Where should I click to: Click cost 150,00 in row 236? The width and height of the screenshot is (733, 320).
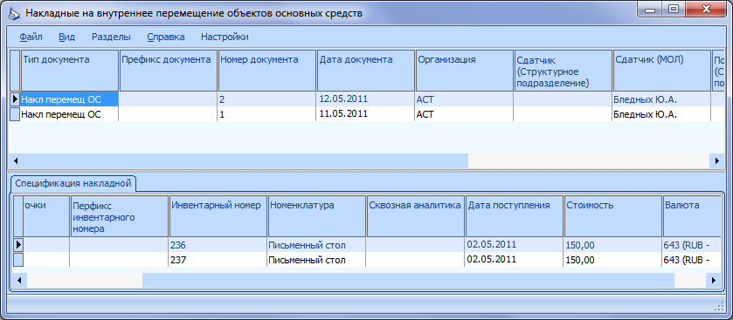click(x=612, y=244)
